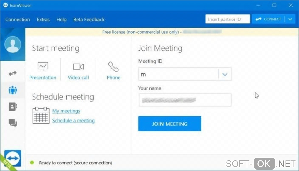Image resolution: width=299 pixels, height=171 pixels.
Task: Click the user profile avatar
Action: pos(13,45)
